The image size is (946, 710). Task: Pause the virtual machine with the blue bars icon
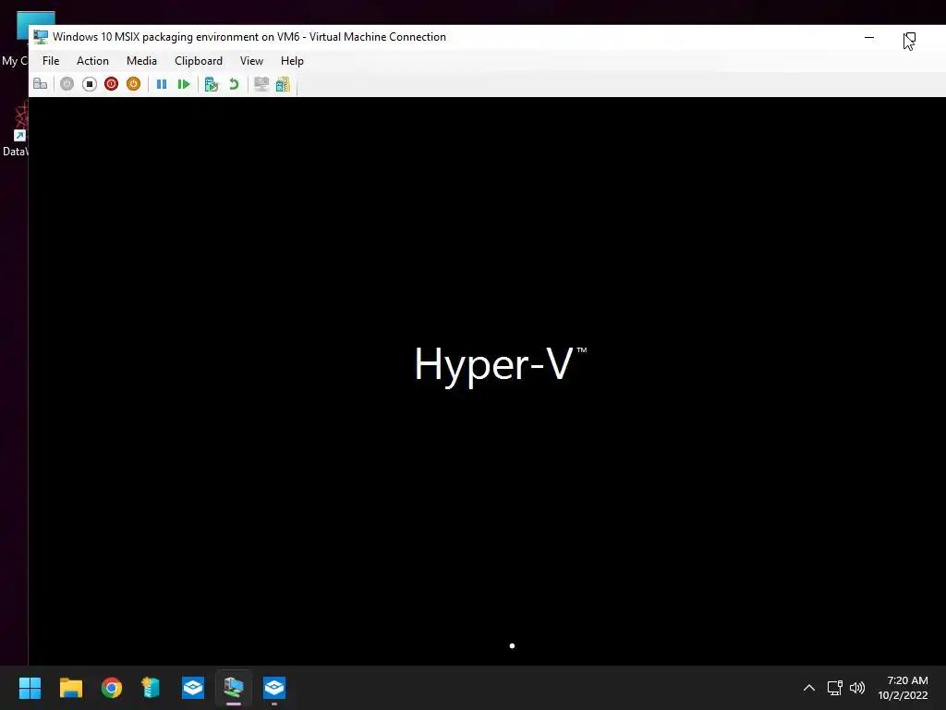[162, 84]
